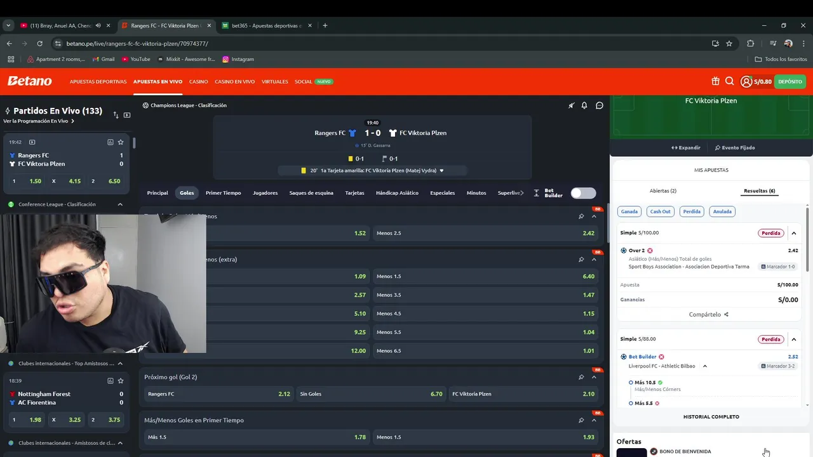Click the Betano logo
Viewport: 813px width, 457px height.
[29, 81]
